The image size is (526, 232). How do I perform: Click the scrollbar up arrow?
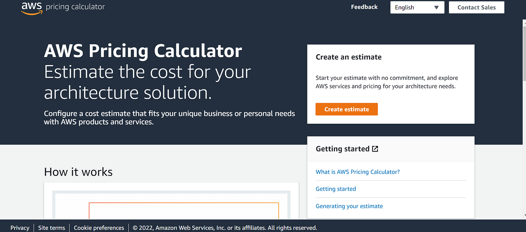(x=524, y=23)
